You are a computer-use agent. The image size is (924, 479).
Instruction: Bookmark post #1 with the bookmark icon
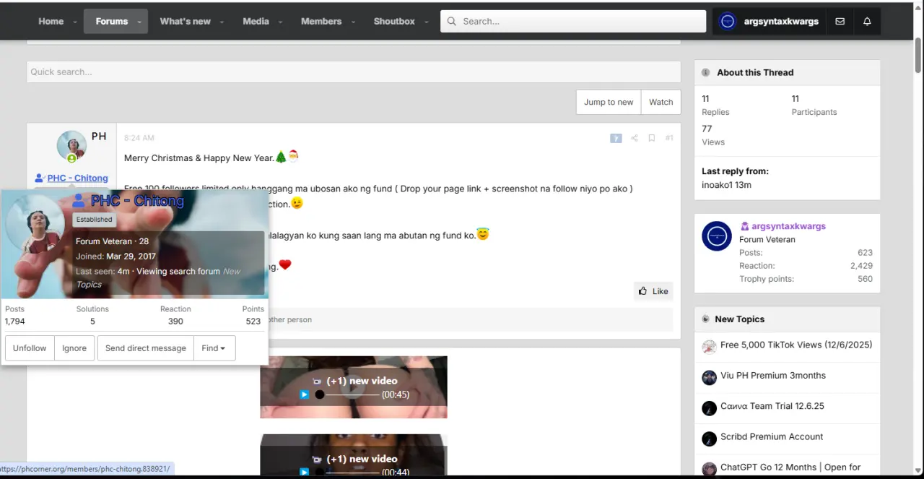(651, 138)
